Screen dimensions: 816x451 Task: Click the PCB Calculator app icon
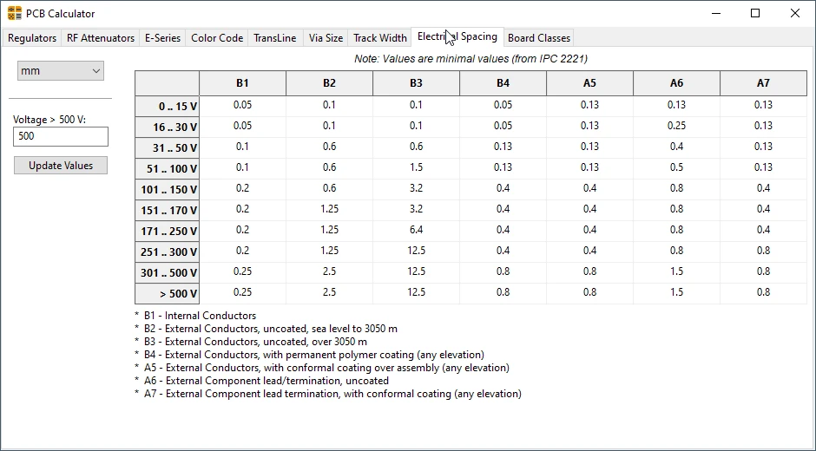coord(15,13)
